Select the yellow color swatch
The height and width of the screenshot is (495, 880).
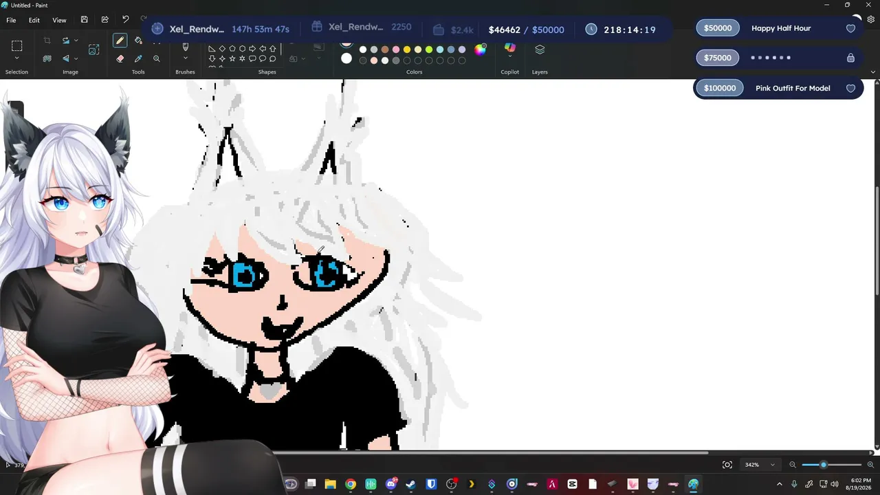[407, 49]
